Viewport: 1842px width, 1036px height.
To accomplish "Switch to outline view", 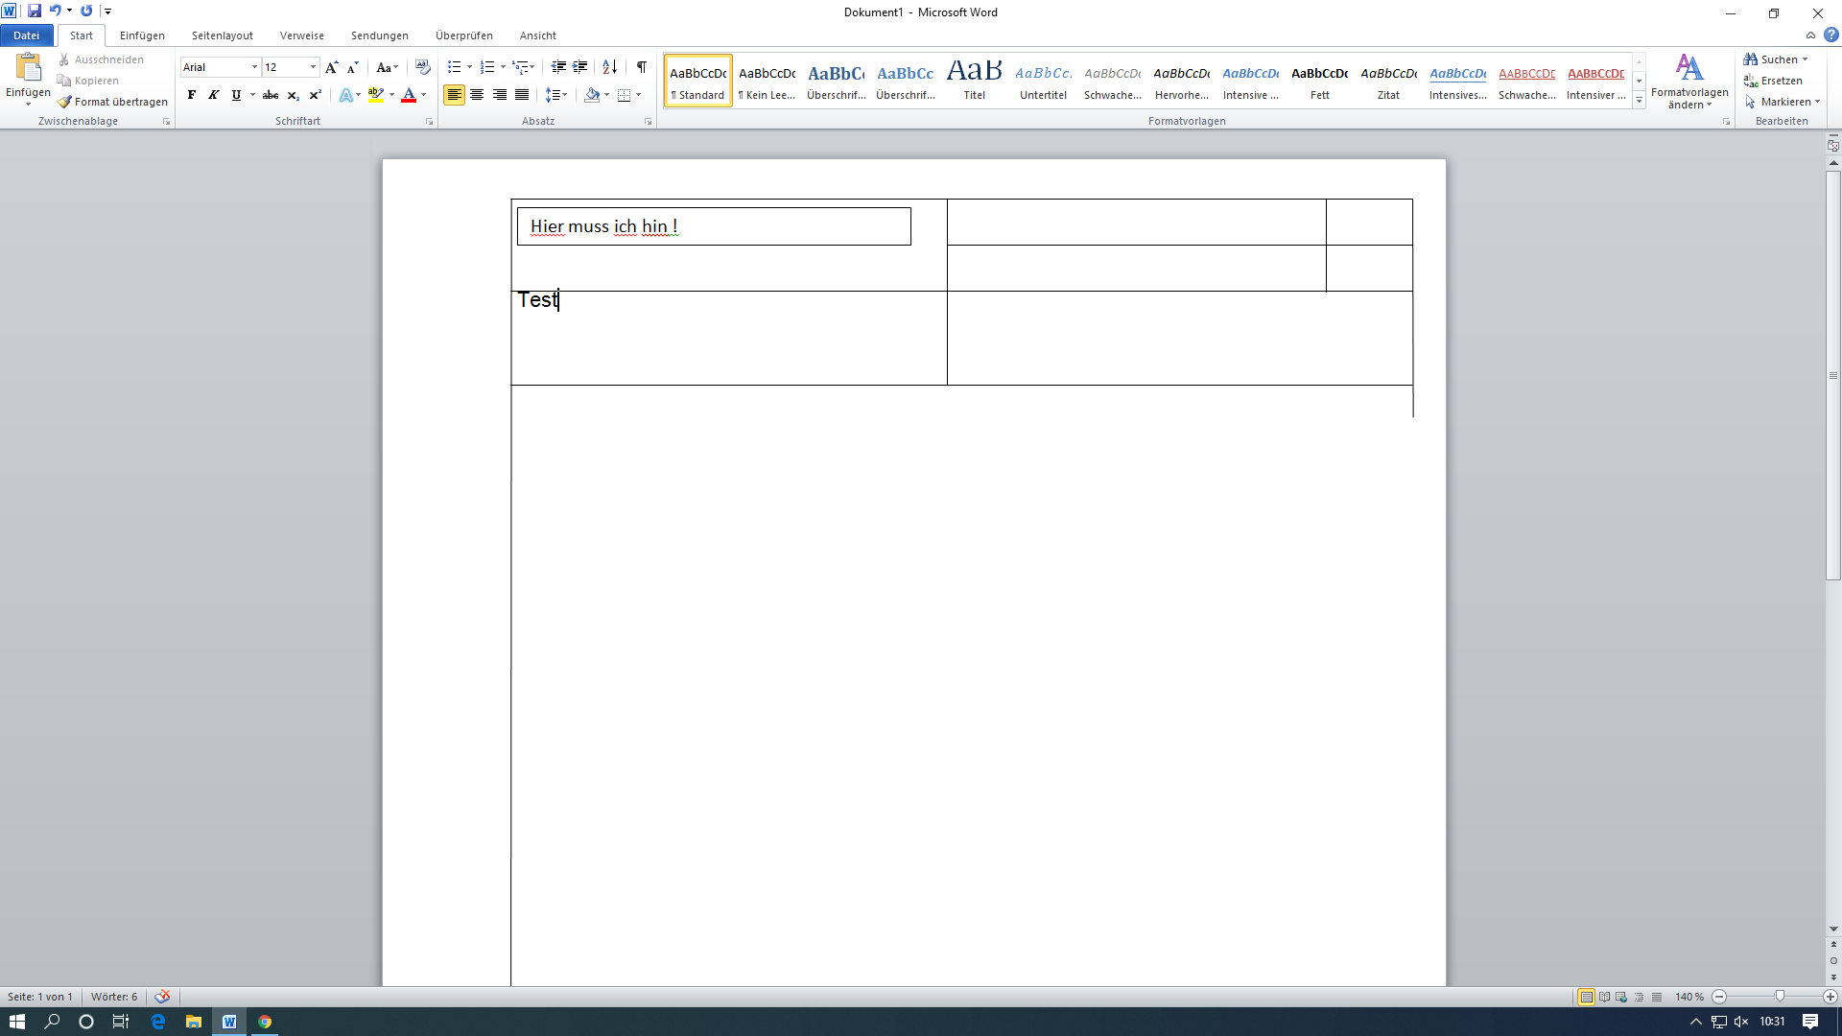I will [1640, 998].
